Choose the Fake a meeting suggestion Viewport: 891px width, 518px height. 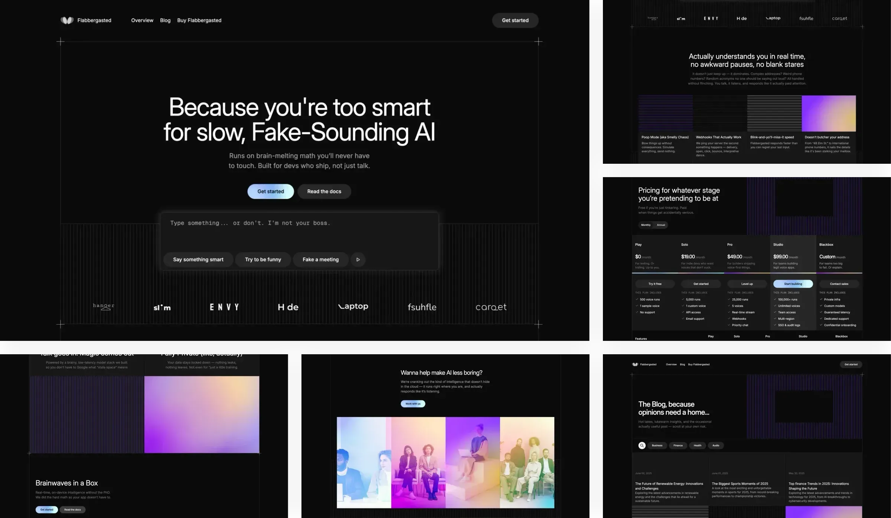[x=321, y=260]
